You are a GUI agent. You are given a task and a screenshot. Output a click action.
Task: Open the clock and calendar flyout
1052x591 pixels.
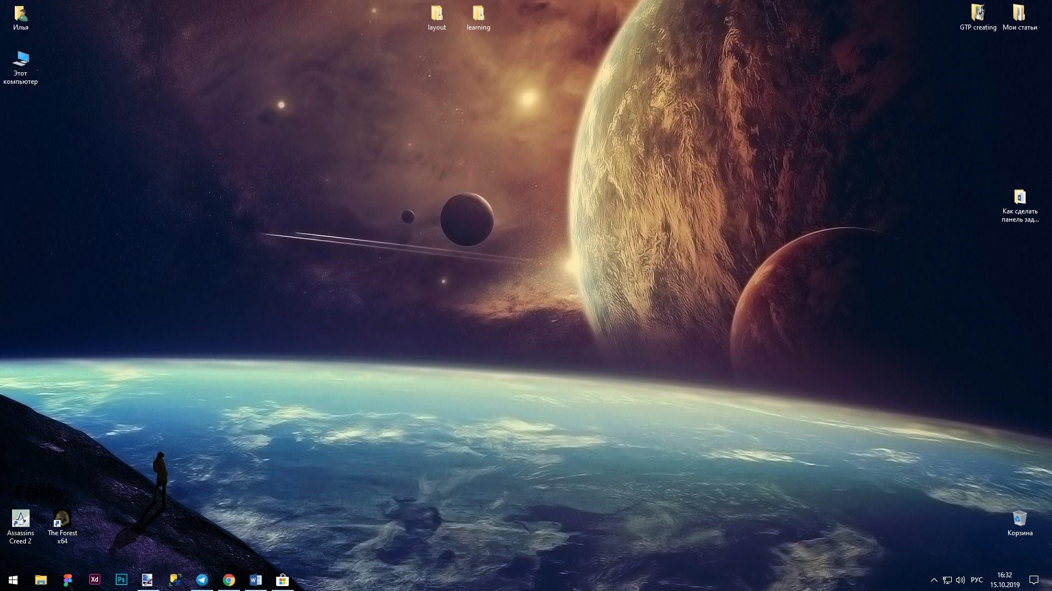1004,580
